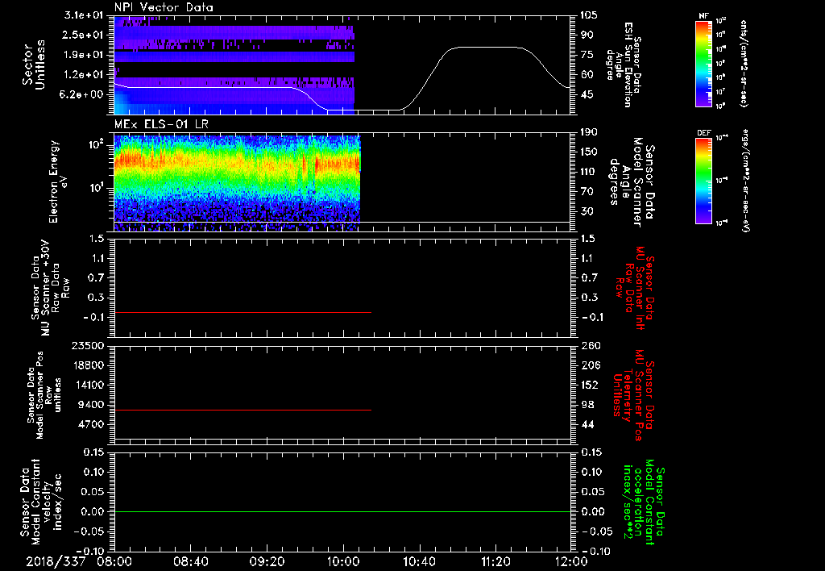The height and width of the screenshot is (571, 825).
Task: Click the 12:00 time tick label
Action: [x=571, y=561]
